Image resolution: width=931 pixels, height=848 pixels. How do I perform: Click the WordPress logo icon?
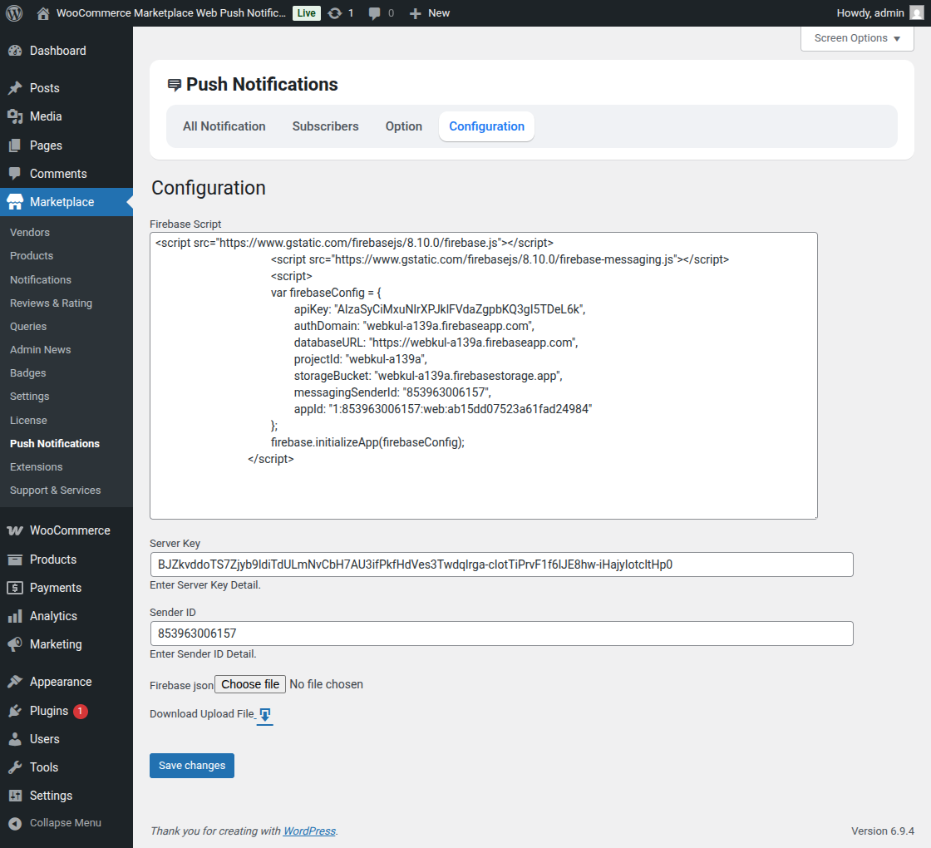14,13
